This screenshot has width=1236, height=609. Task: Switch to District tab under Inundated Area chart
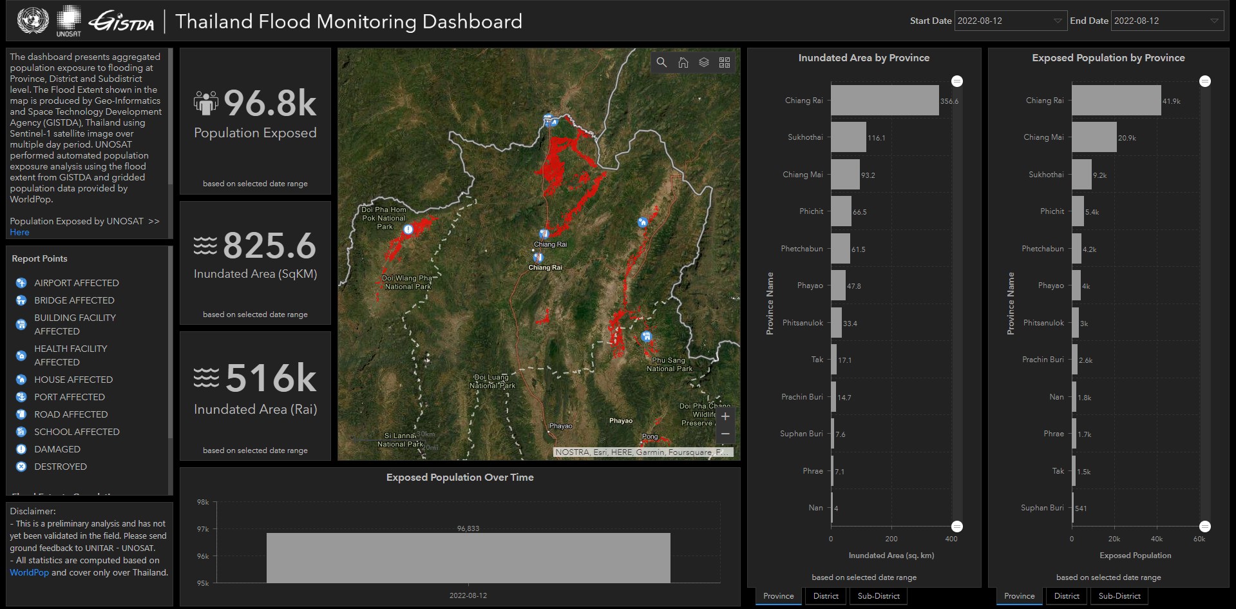tap(826, 596)
